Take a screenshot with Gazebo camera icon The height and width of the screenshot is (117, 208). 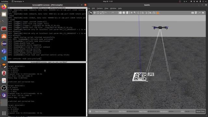click(193, 13)
